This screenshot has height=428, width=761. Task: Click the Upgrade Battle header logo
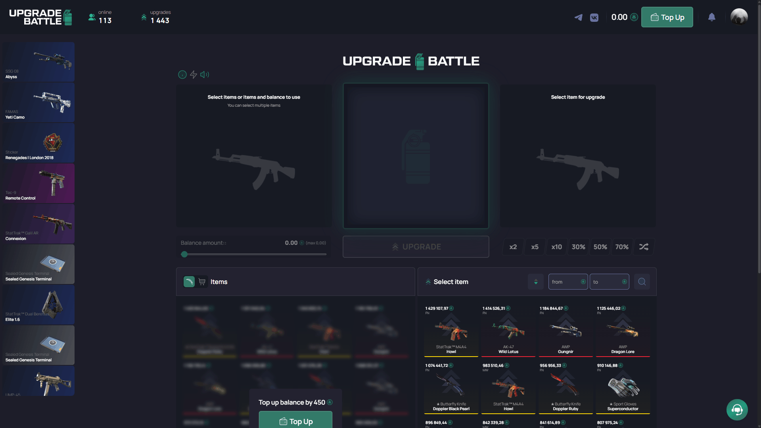[40, 17]
